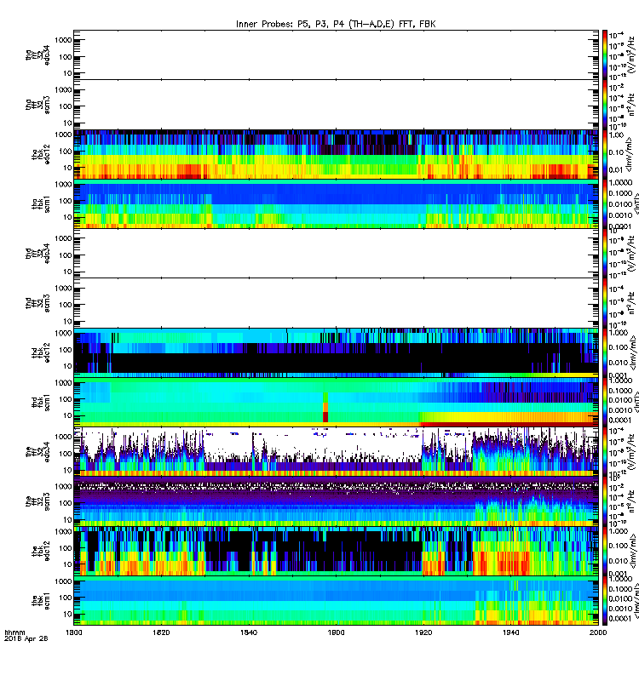Click the 1820 time axis label
The image size is (639, 681).
pyautogui.click(x=161, y=632)
